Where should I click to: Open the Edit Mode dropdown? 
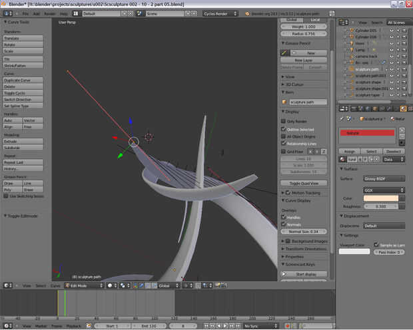pyautogui.click(x=83, y=285)
